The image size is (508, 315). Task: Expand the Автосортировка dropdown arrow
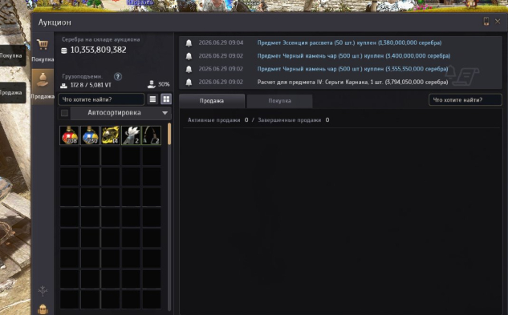pyautogui.click(x=165, y=113)
